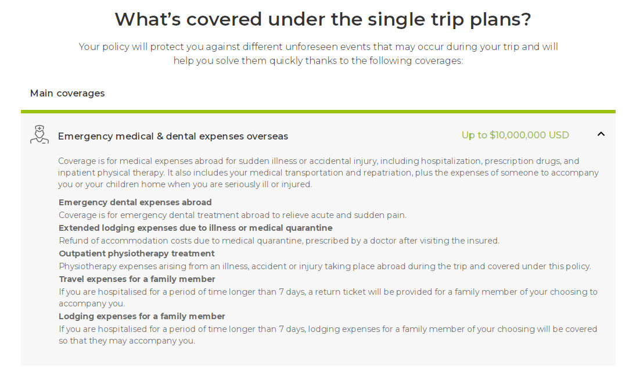Click the lodging expenses hospitalised description
The image size is (629, 375).
tap(328, 335)
